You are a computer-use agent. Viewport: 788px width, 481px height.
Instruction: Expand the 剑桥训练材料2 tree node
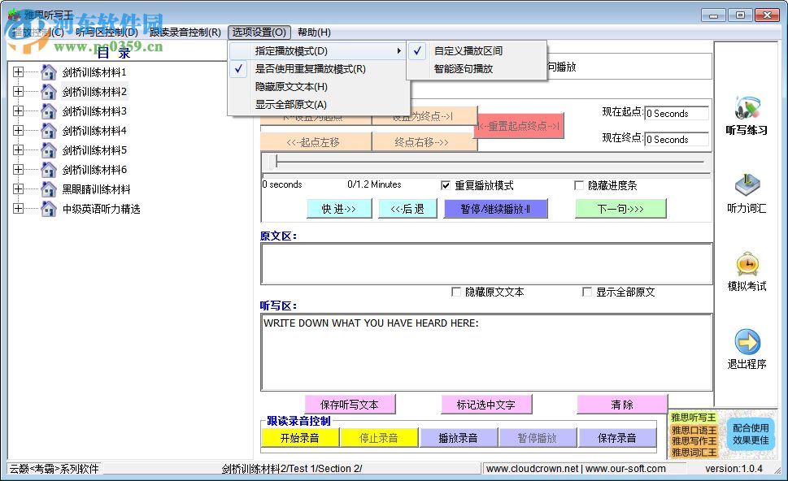click(18, 92)
